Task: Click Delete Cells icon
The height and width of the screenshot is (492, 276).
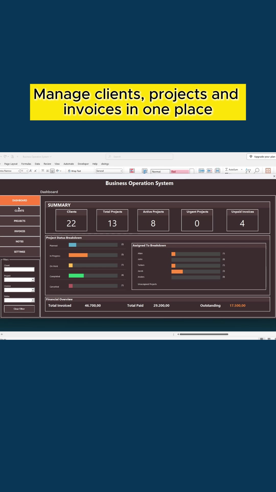Action: point(210,171)
